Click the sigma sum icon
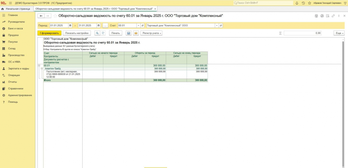 [x=280, y=33]
